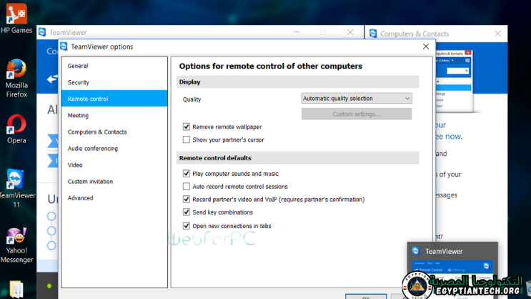Viewport: 531px width, 299px height.
Task: Enable Show your partner's cursor
Action: click(x=187, y=139)
